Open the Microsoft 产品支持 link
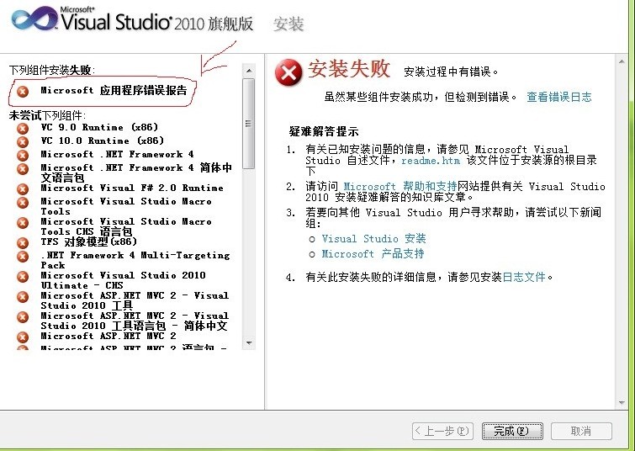 click(x=373, y=254)
